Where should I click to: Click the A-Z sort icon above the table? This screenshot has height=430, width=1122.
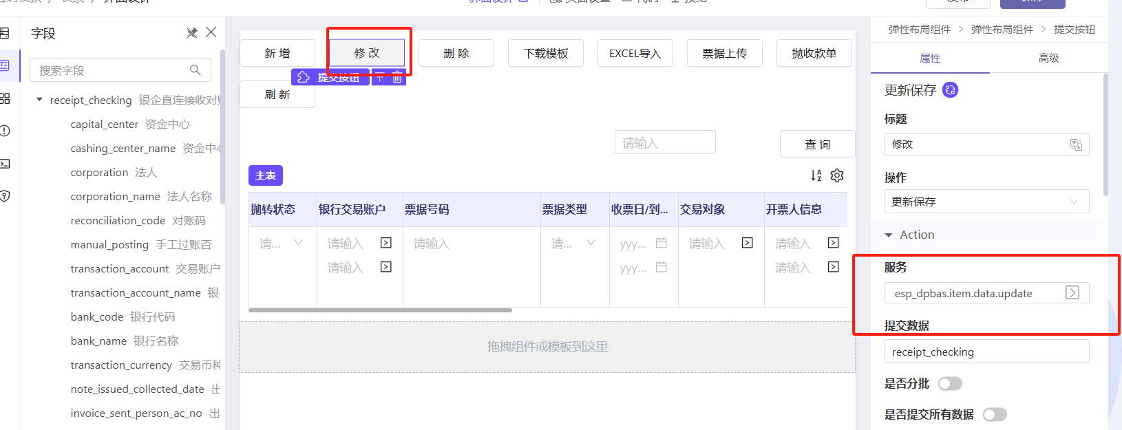[816, 175]
